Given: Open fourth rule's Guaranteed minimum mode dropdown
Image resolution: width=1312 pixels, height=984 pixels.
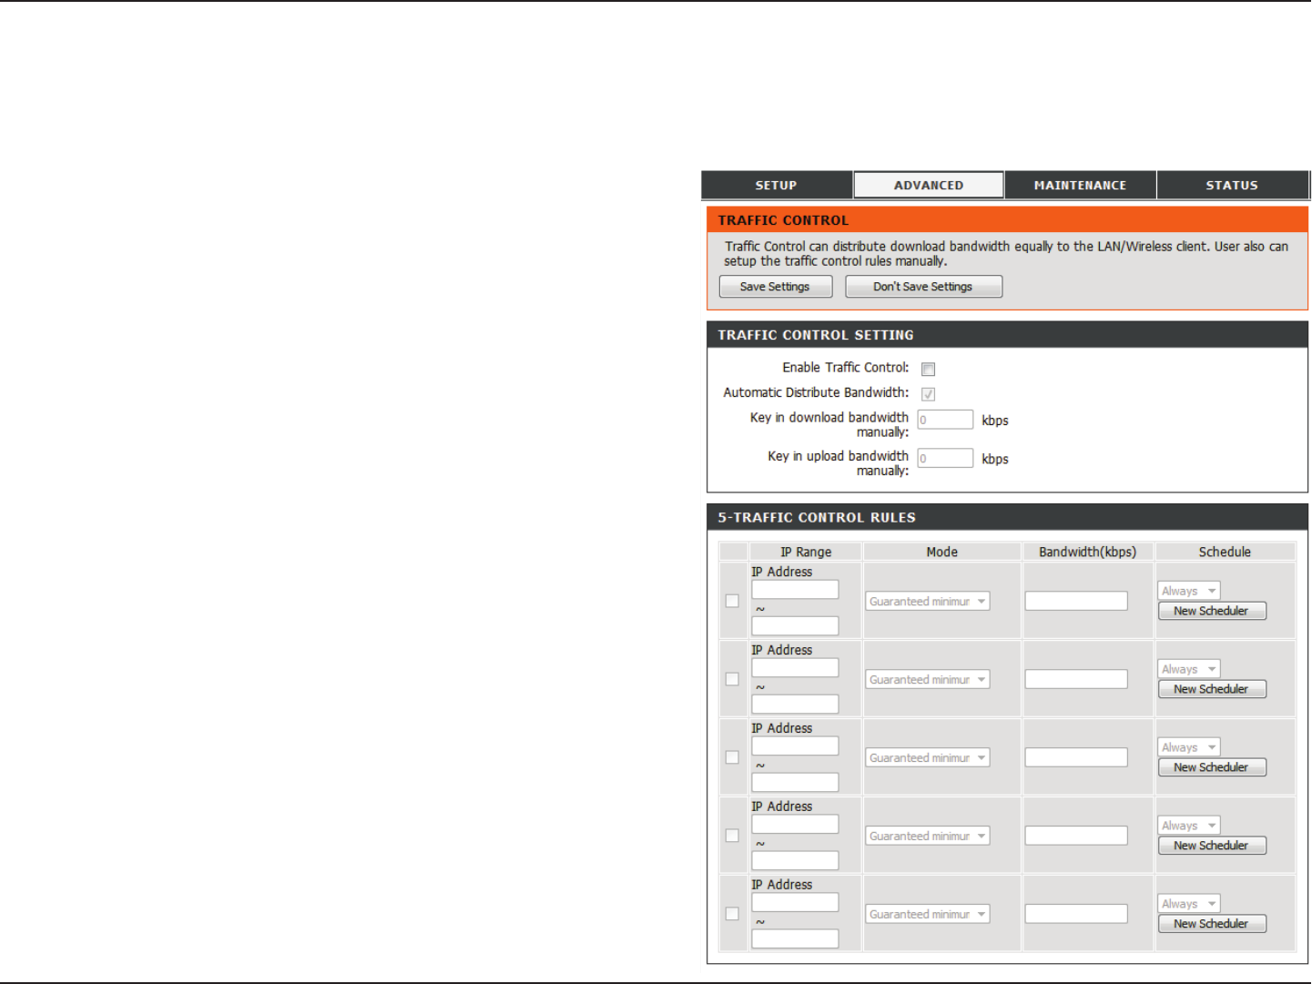Looking at the screenshot, I should tap(927, 837).
